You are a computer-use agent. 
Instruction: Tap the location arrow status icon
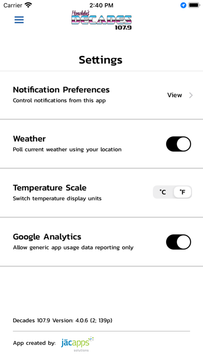point(183,5)
